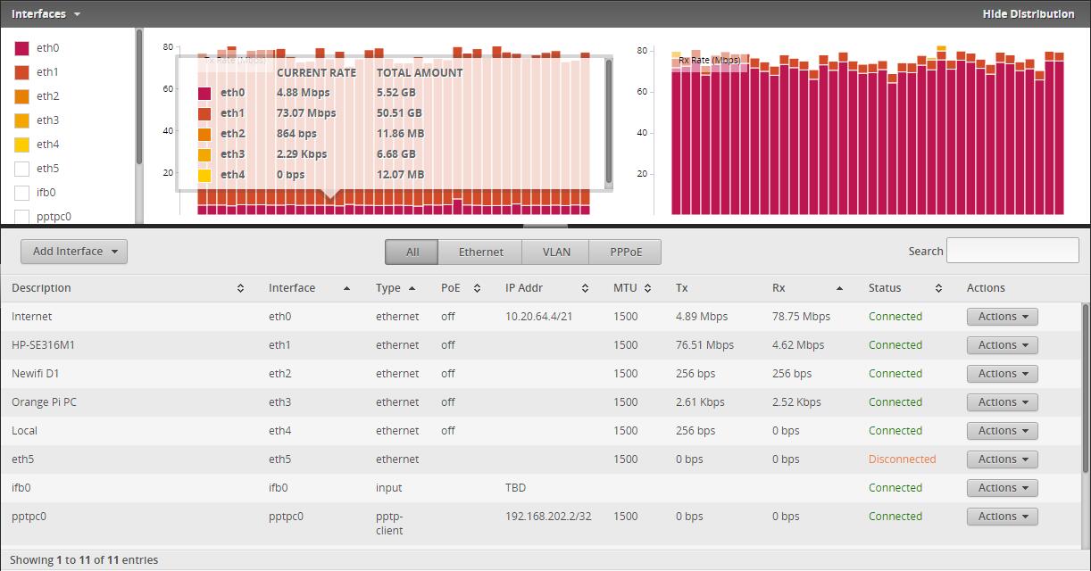This screenshot has height=571, width=1091.
Task: Toggle ifb0 legend checkbox
Action: (x=21, y=193)
